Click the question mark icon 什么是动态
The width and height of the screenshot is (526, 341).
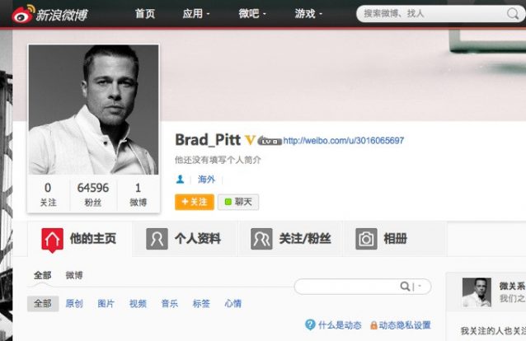(310, 325)
